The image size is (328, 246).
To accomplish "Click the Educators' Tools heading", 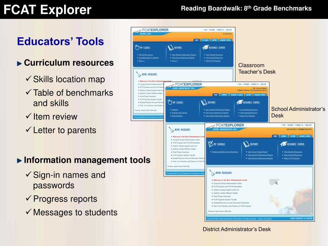I will coord(61,41).
